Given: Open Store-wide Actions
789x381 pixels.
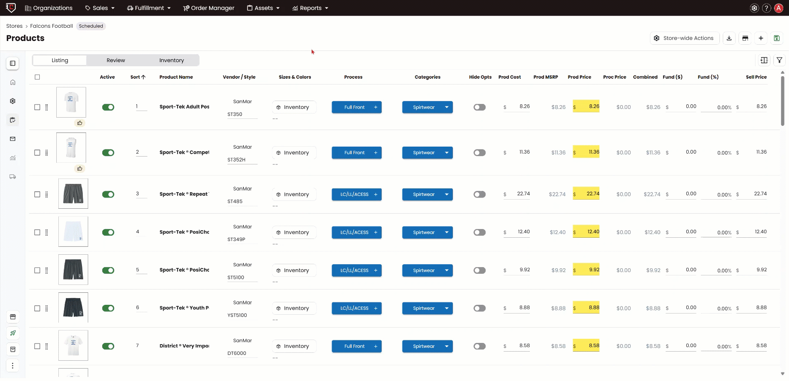Looking at the screenshot, I should 685,38.
